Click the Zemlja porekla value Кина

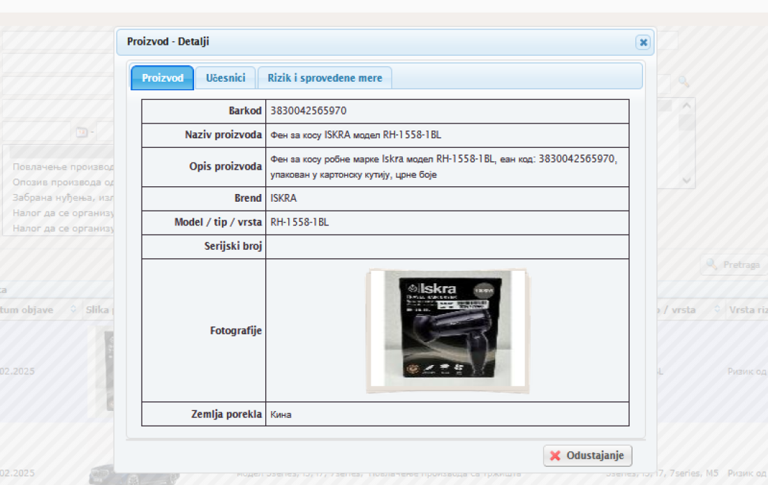[281, 414]
